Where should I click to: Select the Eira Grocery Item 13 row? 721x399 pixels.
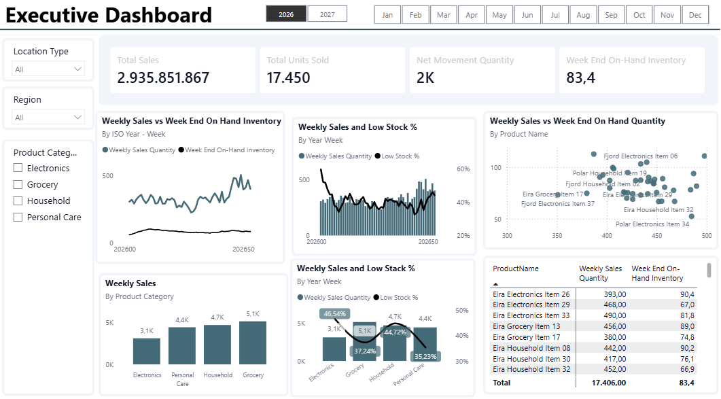point(593,326)
